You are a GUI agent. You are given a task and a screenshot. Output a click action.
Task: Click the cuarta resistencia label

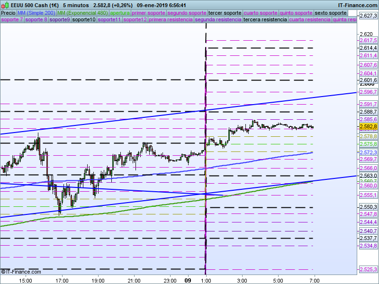[310, 19]
